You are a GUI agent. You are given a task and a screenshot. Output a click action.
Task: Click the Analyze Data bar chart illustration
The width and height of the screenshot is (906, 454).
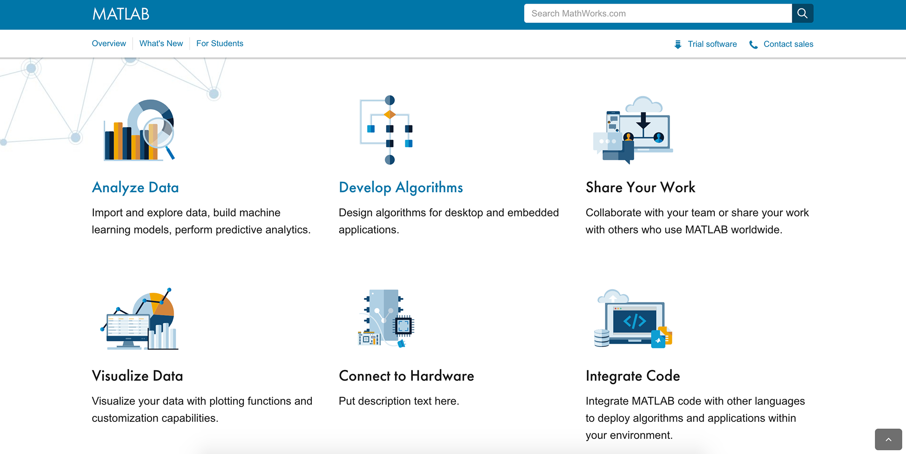coord(139,130)
